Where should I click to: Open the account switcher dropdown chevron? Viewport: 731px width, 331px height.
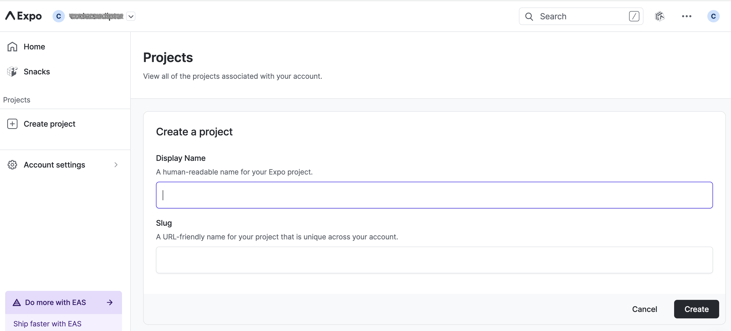pyautogui.click(x=131, y=16)
